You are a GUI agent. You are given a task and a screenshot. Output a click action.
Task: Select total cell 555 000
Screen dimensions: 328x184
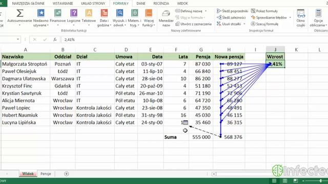[x=201, y=137]
